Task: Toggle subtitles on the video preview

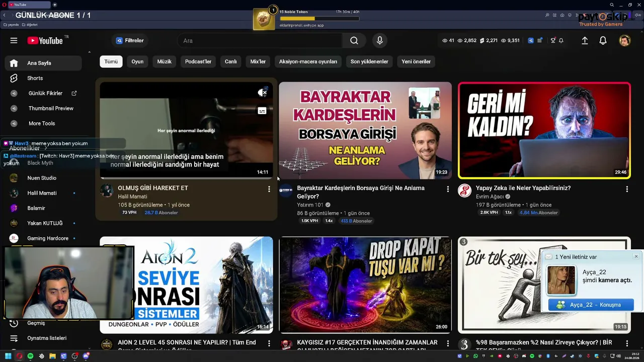Action: [262, 111]
